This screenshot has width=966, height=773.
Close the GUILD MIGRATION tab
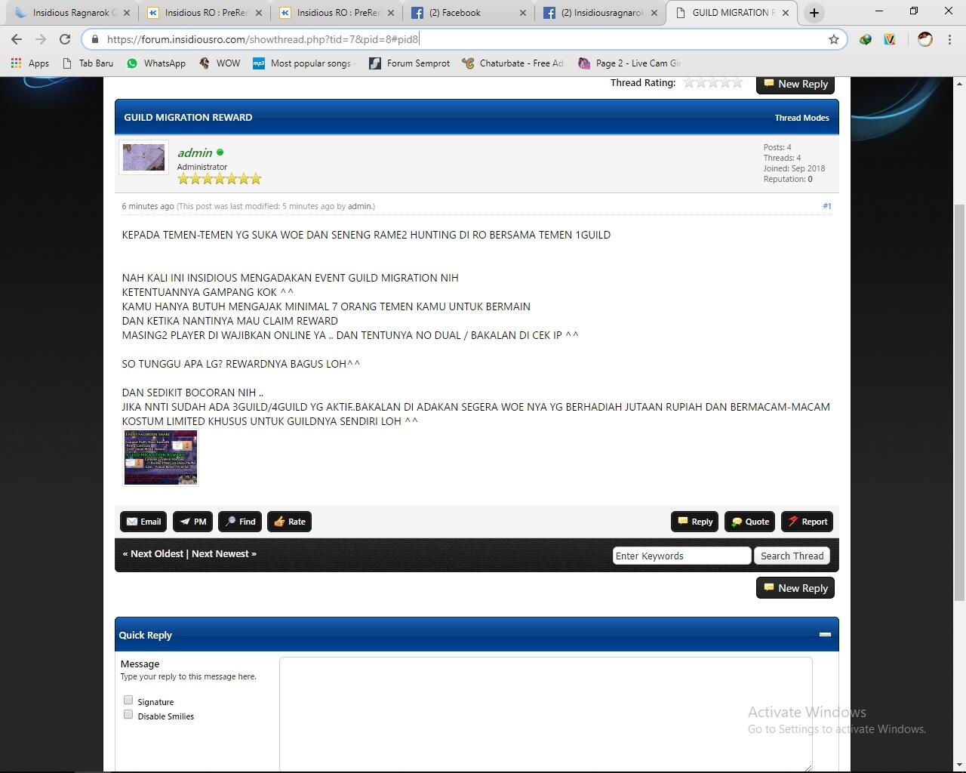(x=786, y=13)
